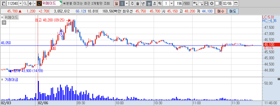Viewport: 280px width, 106px height.
Task: Click the 위메이드 chart legend label
Action: coord(11,17)
